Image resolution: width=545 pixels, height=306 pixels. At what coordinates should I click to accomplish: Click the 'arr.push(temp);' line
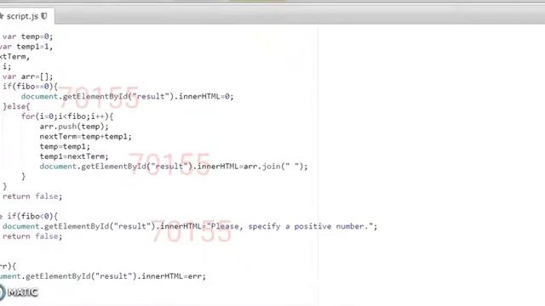(74, 127)
